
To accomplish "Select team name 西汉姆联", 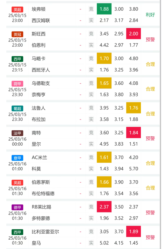I will [41, 21].
